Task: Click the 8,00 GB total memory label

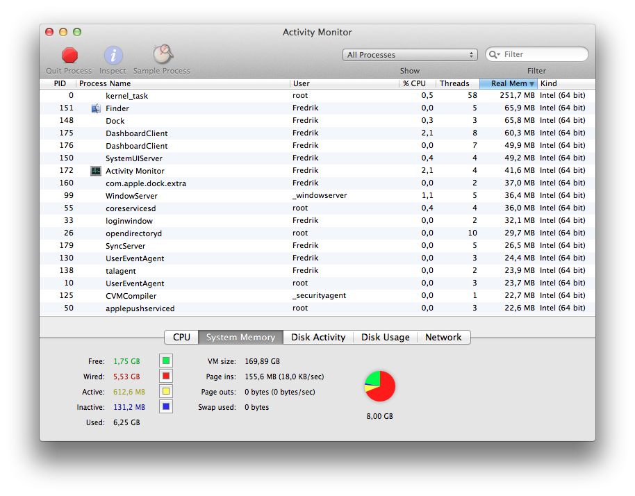Action: click(x=380, y=416)
